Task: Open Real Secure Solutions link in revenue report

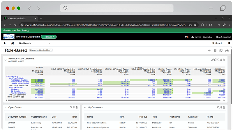Action: point(19,80)
